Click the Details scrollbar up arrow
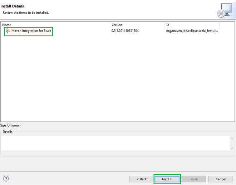This screenshot has height=185, width=236. [232, 138]
